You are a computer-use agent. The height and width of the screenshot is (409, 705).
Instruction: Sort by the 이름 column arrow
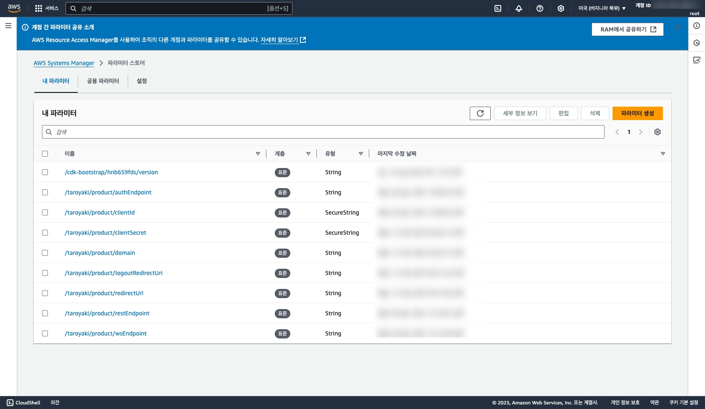tap(258, 154)
